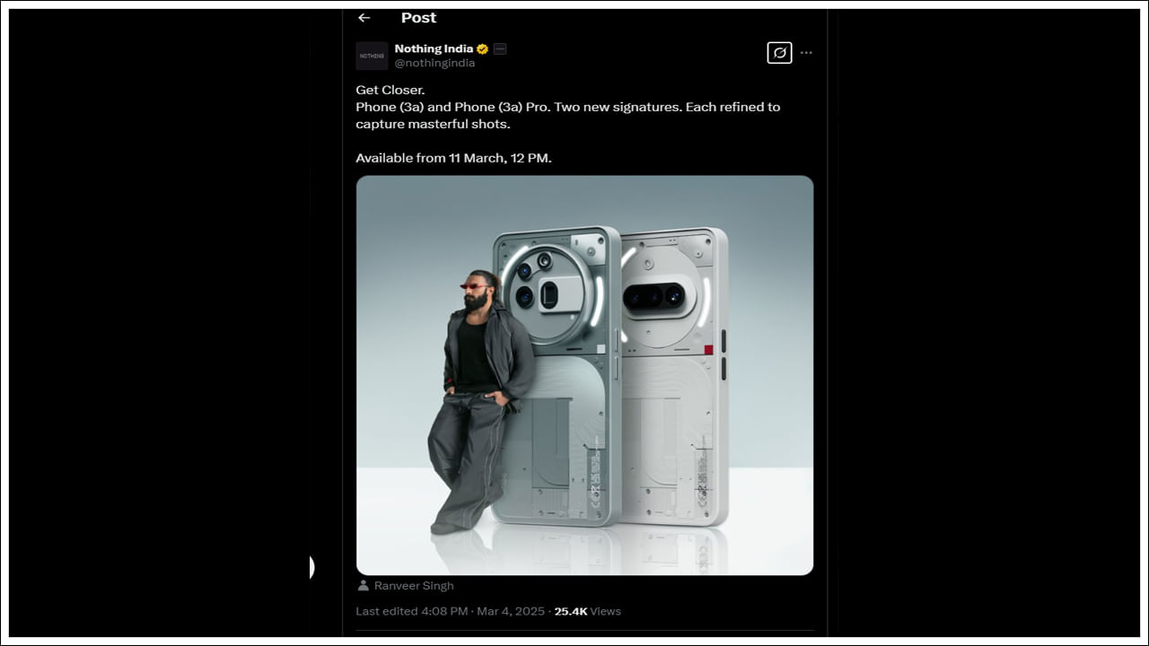Open the three-dot more options menu
Screen dimensions: 1149x646
tap(806, 53)
